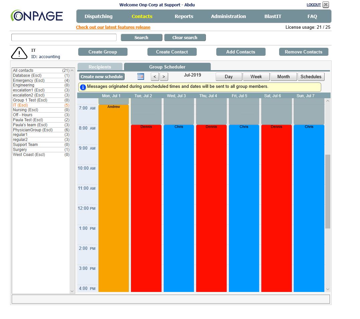360x319 pixels.
Task: Click Andrew's orange Monday schedule block
Action: click(114, 197)
